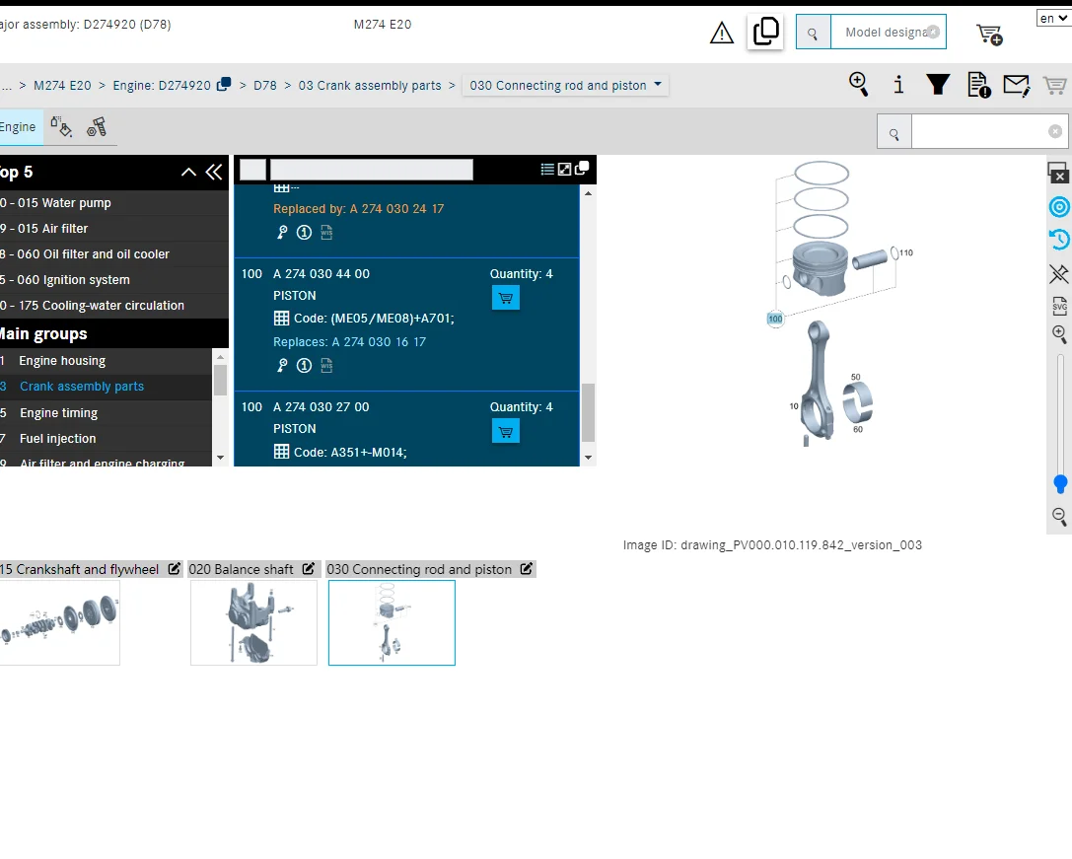Click the blue target center icon

[1060, 206]
